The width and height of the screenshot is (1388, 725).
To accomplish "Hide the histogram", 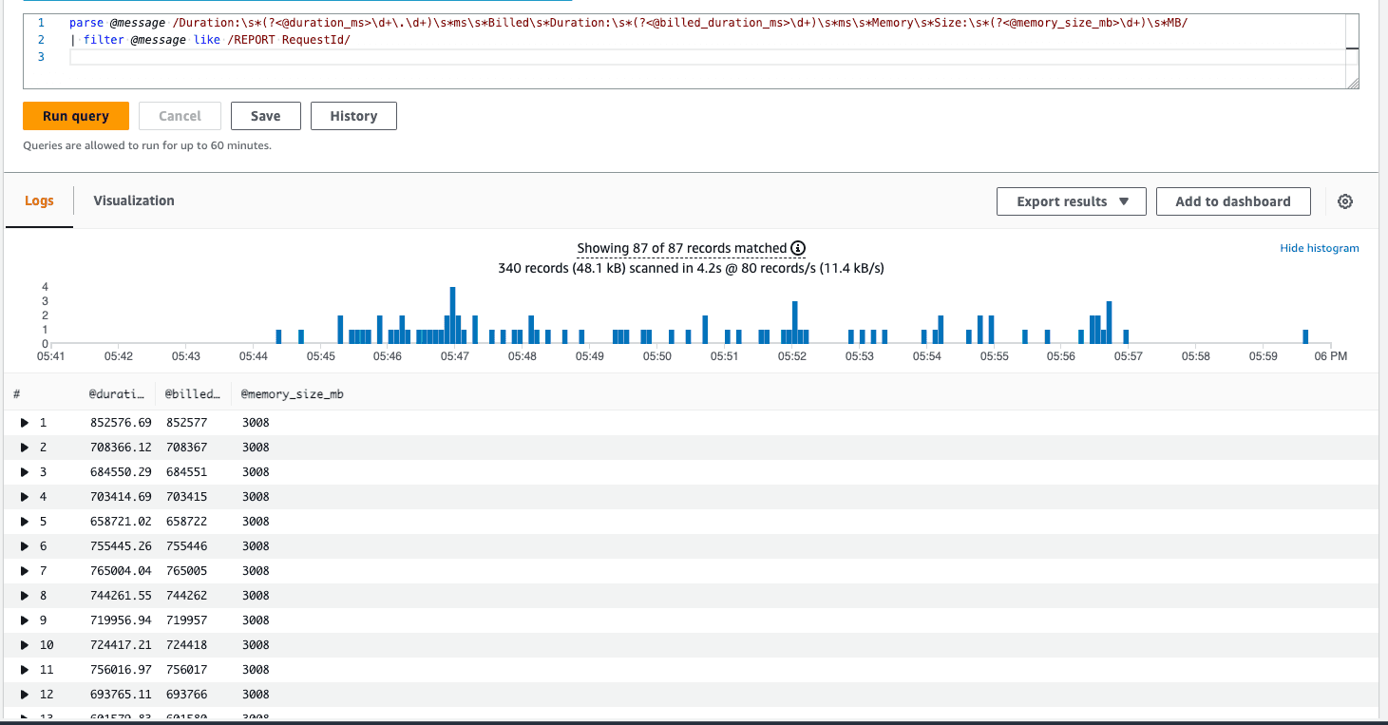I will pyautogui.click(x=1319, y=248).
